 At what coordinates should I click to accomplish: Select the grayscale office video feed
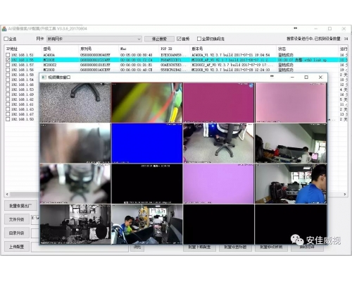[x=75, y=224]
